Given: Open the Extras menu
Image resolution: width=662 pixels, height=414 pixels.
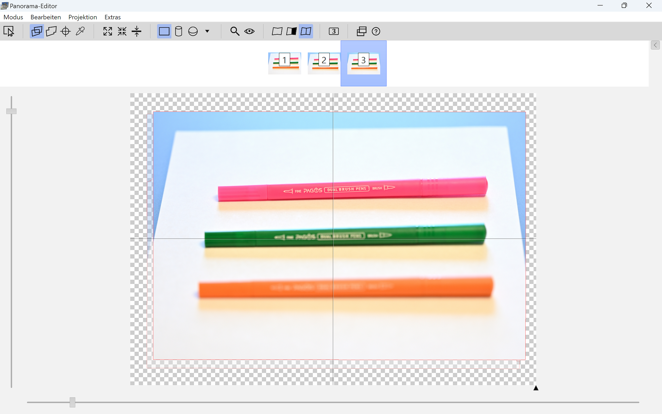Looking at the screenshot, I should point(113,17).
